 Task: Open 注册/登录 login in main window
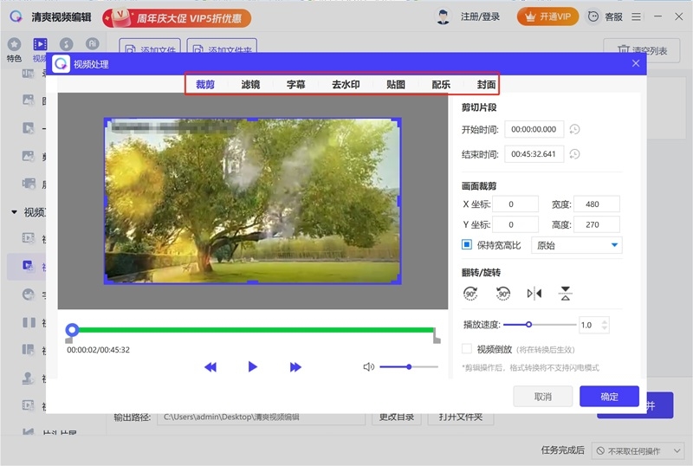coord(480,16)
